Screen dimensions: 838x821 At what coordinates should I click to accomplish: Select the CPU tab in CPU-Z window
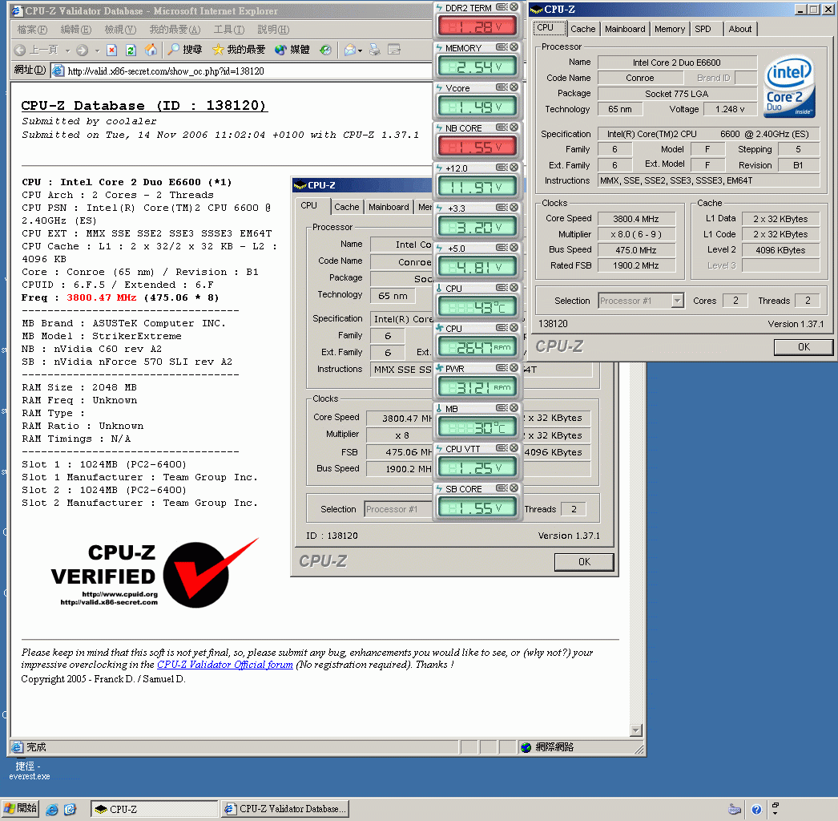[549, 28]
